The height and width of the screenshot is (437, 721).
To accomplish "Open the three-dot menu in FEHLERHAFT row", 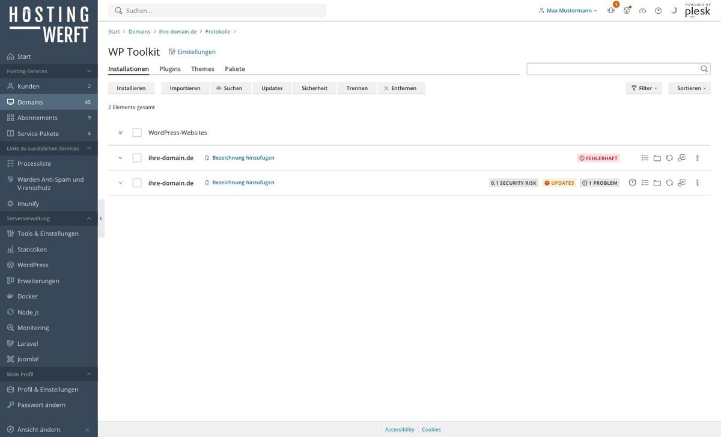I will (698, 158).
